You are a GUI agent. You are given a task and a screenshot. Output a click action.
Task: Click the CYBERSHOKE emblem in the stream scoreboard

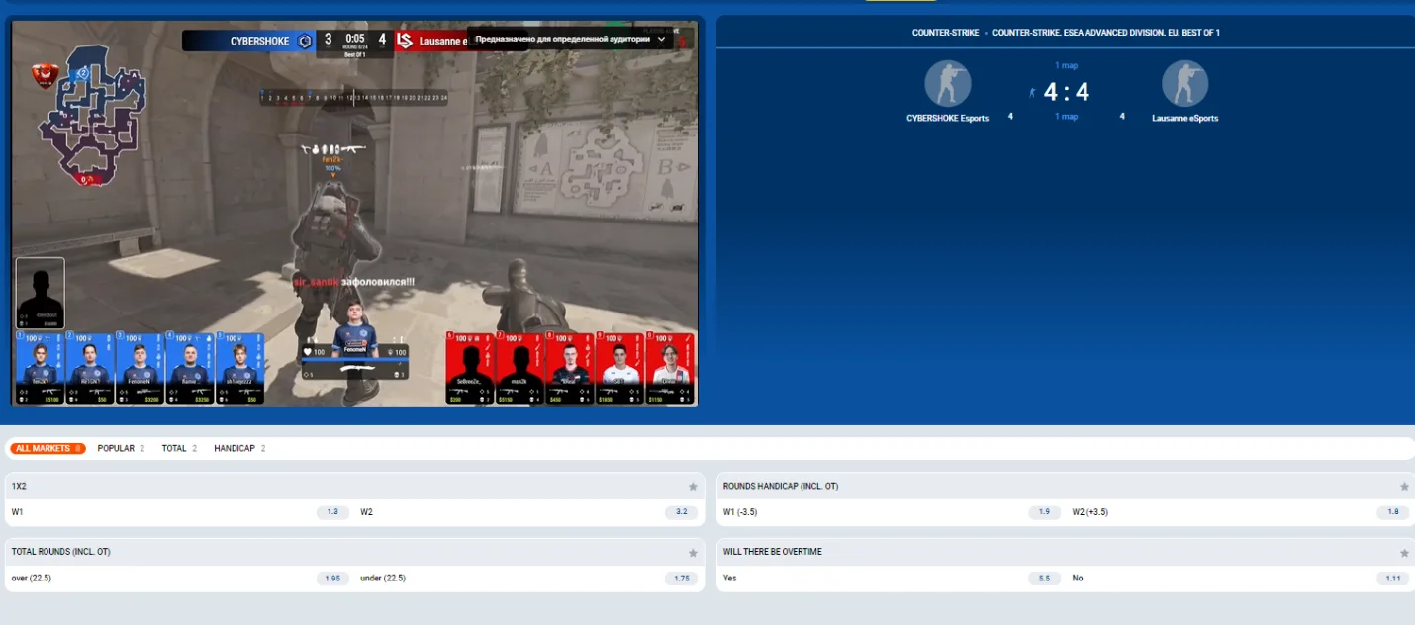click(305, 41)
